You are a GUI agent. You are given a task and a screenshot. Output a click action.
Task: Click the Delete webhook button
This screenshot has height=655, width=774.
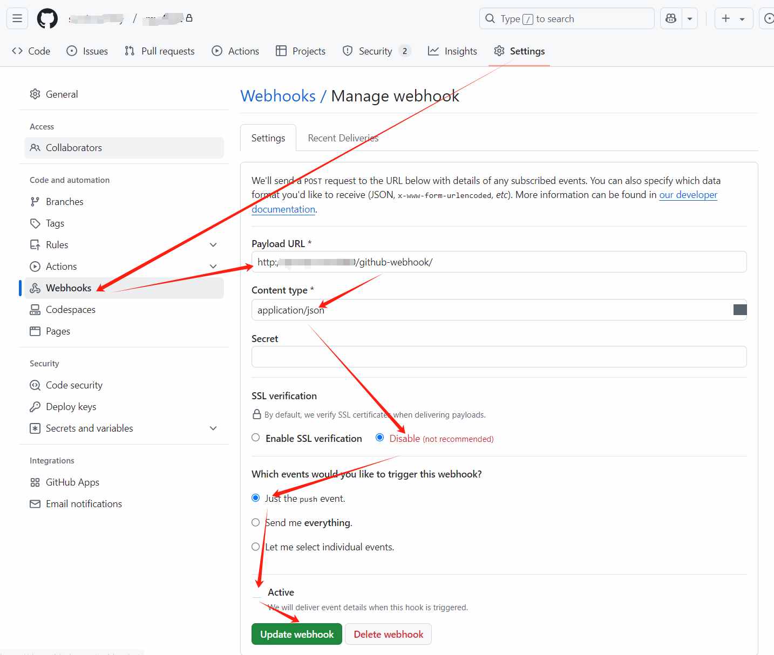tap(389, 634)
